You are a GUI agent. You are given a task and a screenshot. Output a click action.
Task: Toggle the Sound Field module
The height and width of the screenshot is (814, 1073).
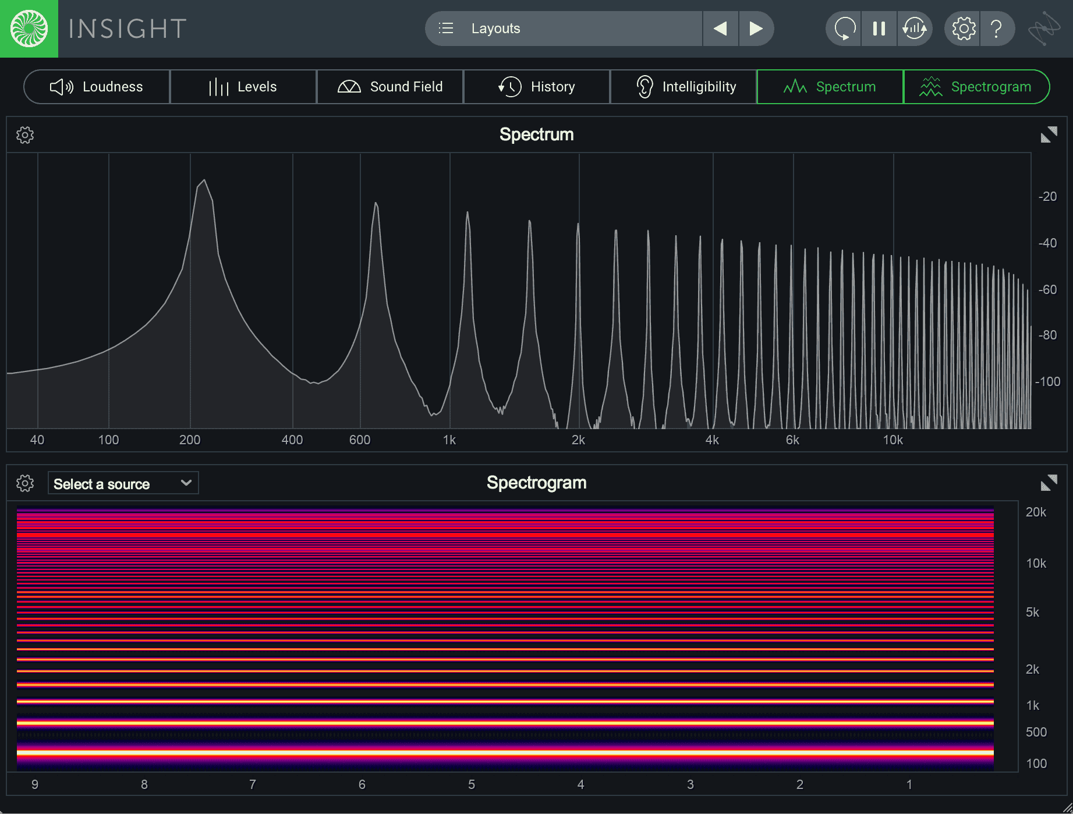point(390,87)
